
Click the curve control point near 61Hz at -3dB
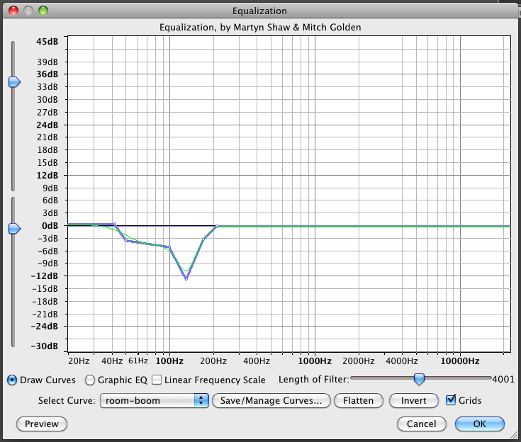[x=126, y=240]
